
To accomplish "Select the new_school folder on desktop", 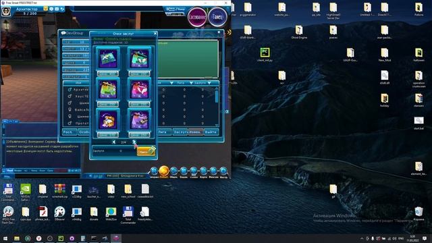I will pos(128,191).
